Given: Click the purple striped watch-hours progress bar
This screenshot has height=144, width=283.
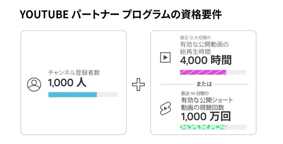Looking at the screenshot, I should 203,73.
